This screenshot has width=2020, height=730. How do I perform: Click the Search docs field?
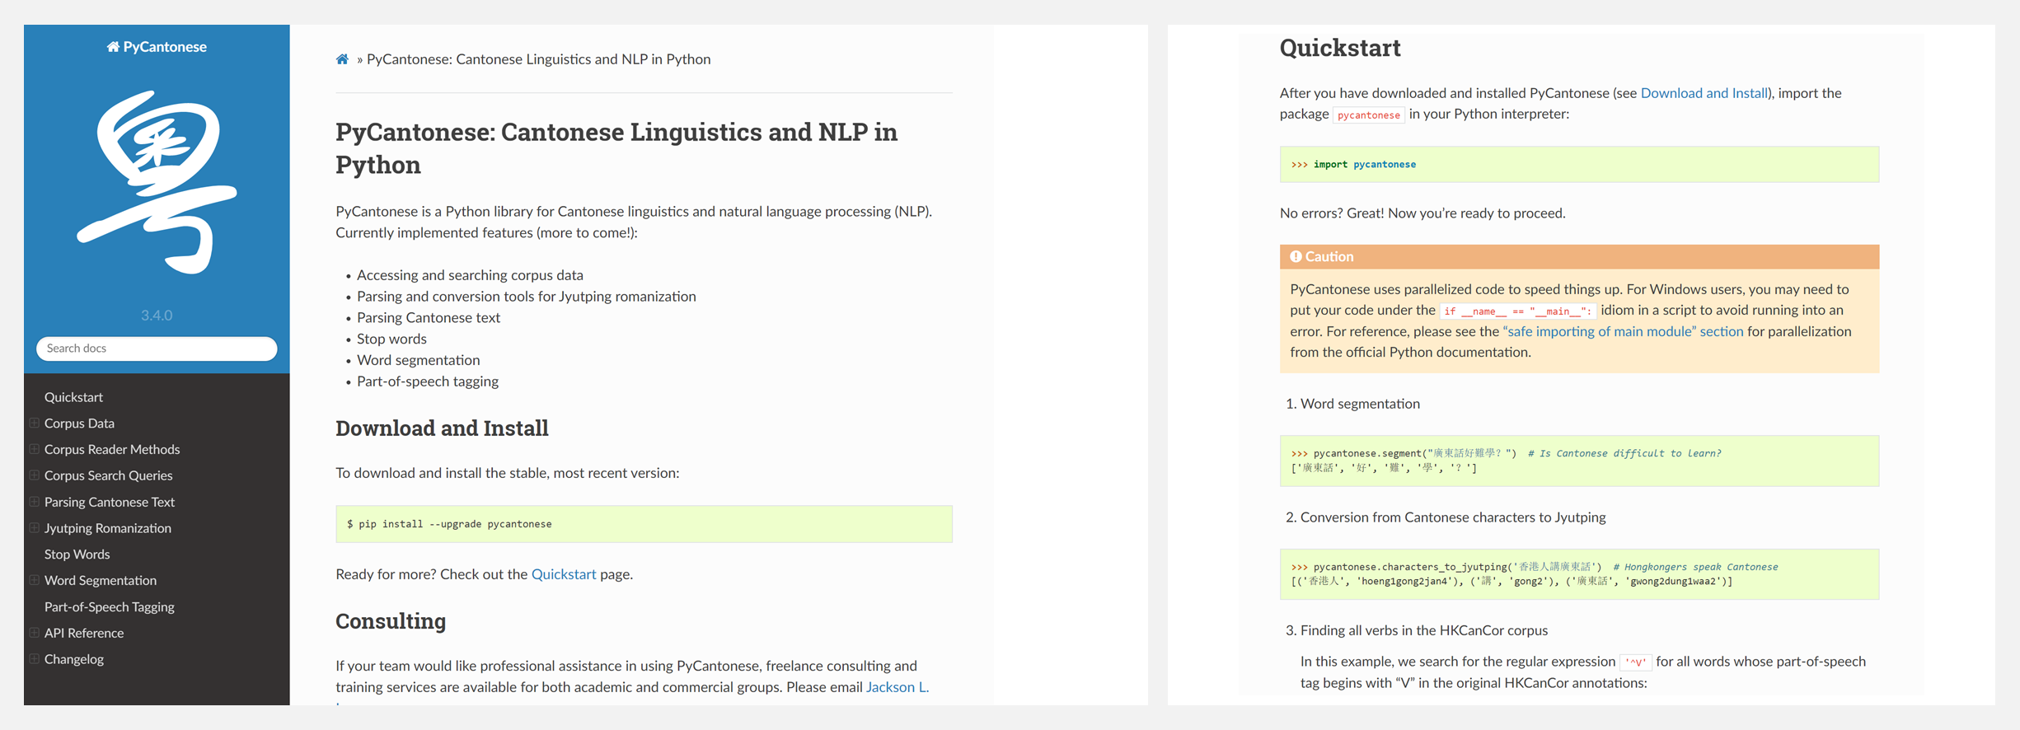point(157,349)
